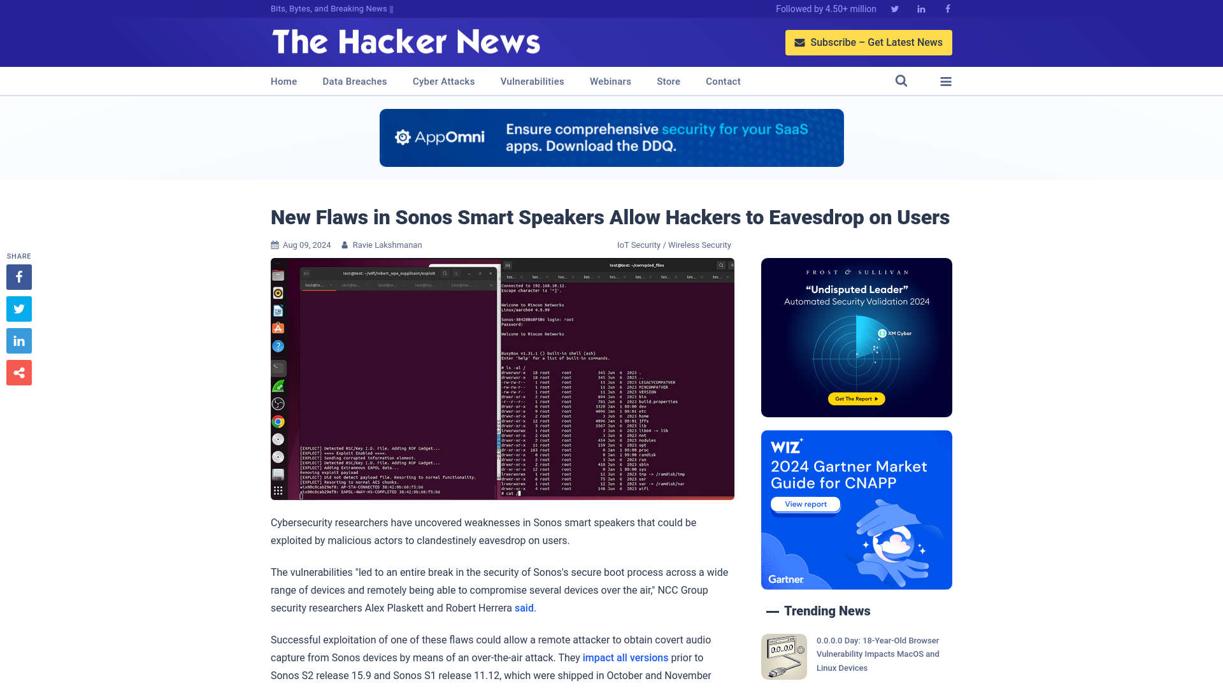This screenshot has height=688, width=1223.
Task: Expand the Store navigation dropdown
Action: [x=668, y=81]
